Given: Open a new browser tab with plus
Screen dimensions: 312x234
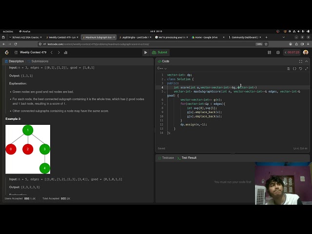Looking at the screenshot, I should 266,37.
